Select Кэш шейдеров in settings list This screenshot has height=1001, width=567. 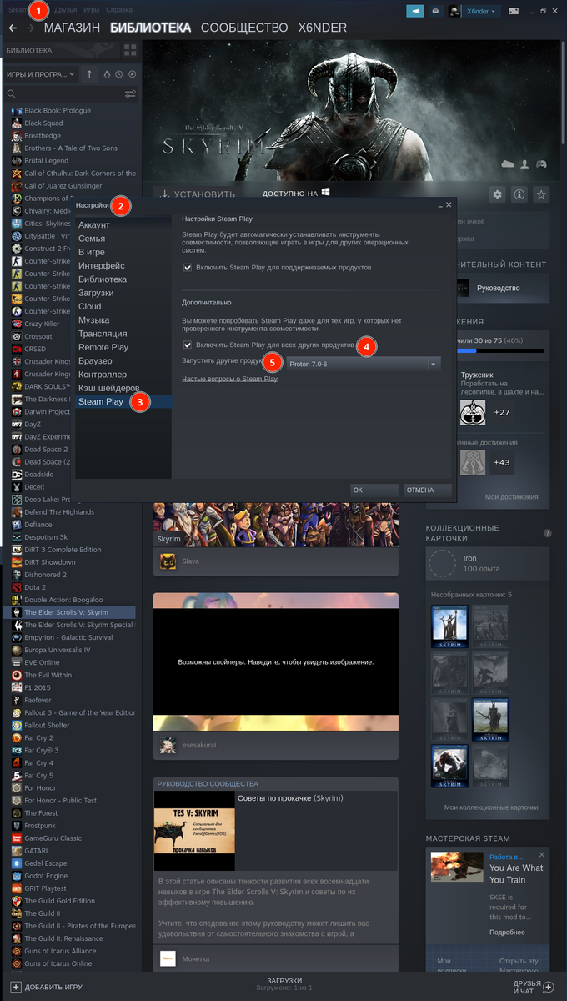point(123,388)
